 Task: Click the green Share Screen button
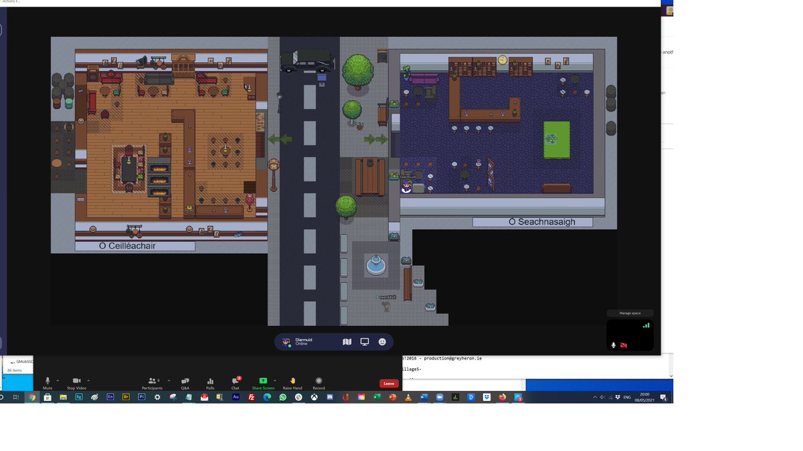tap(263, 383)
